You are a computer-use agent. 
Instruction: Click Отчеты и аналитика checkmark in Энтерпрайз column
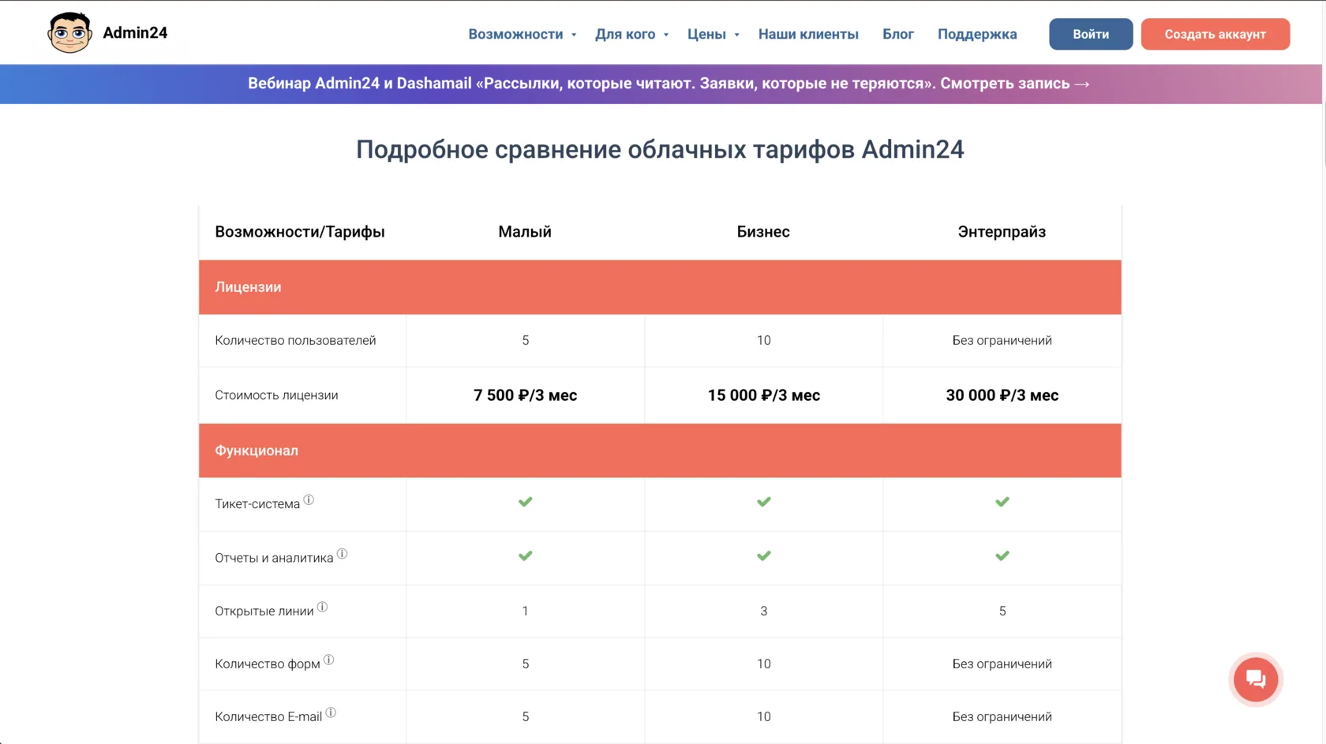click(1002, 556)
